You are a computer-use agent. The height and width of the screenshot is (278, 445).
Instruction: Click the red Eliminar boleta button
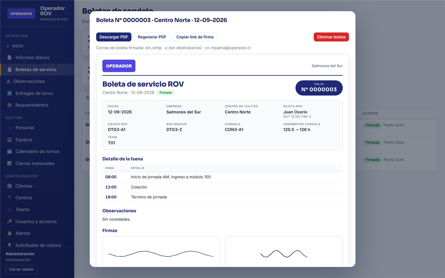click(331, 37)
